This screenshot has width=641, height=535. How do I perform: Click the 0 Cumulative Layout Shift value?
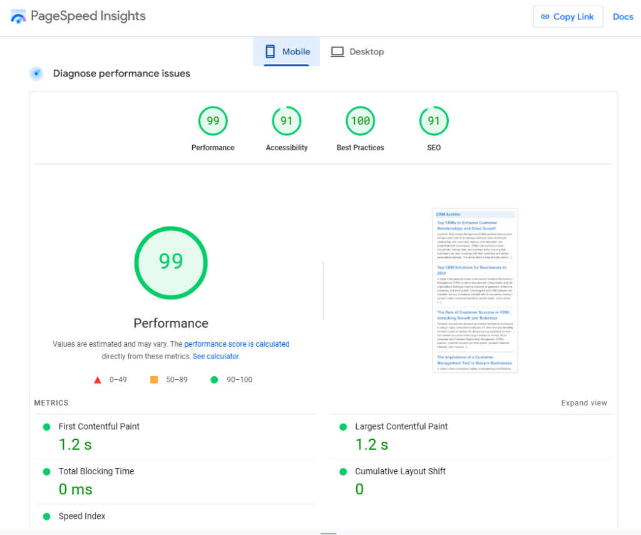[x=359, y=489]
